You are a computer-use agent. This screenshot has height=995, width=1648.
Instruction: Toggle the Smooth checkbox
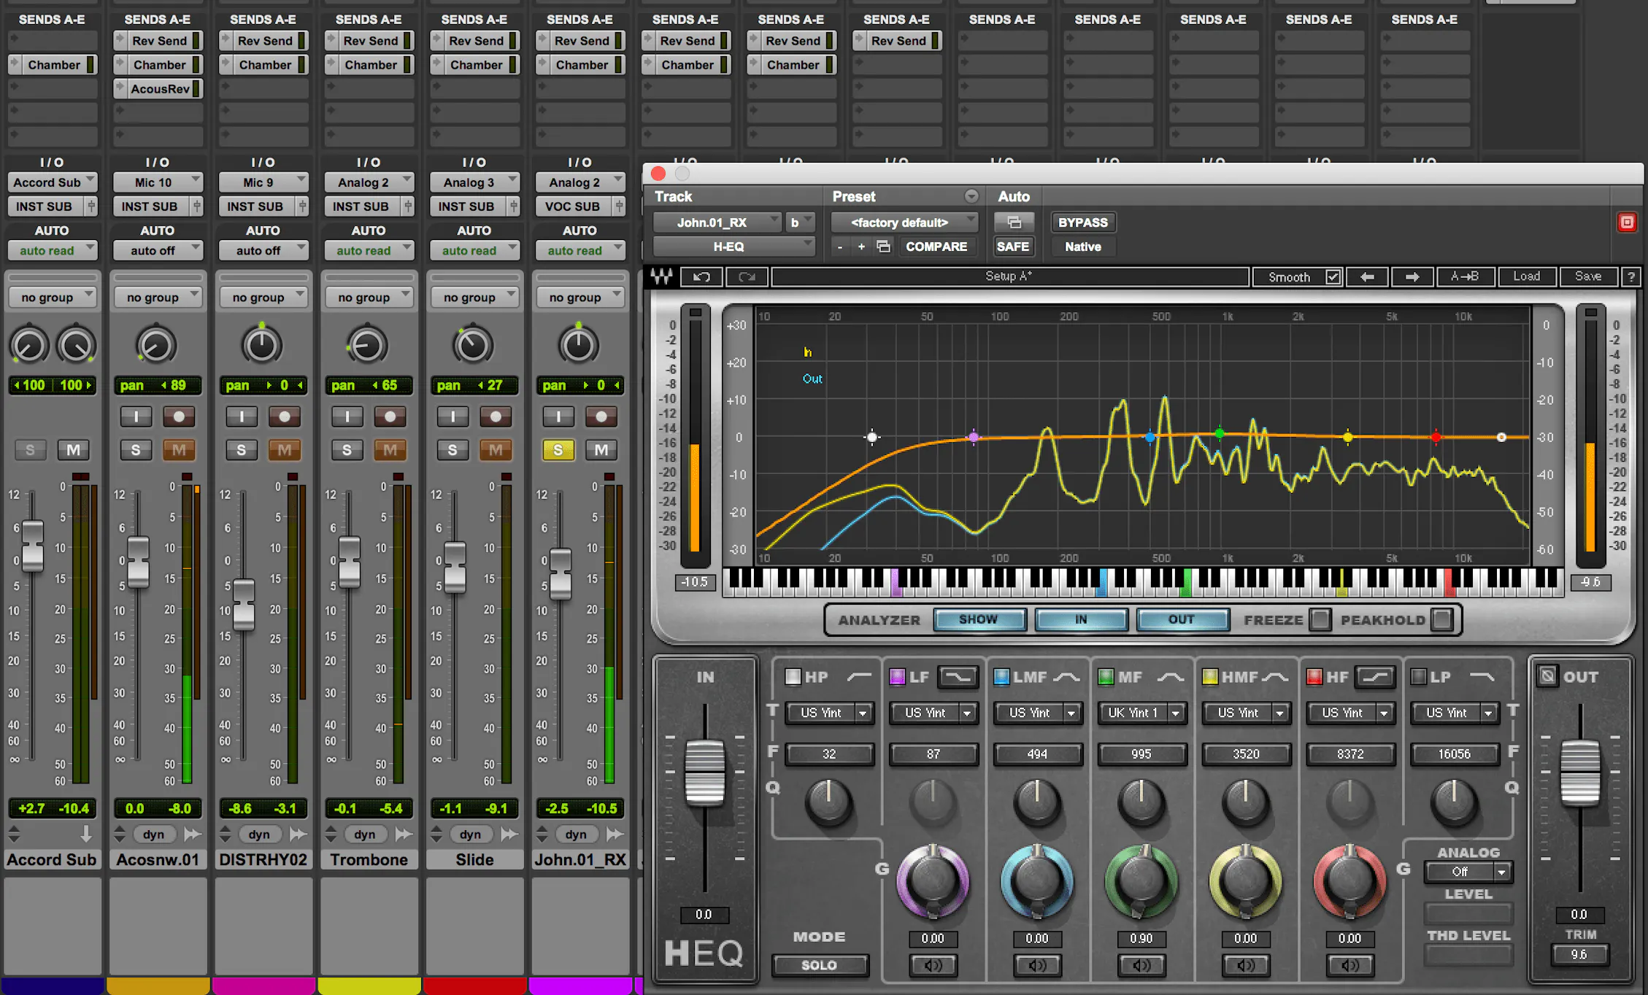click(x=1333, y=277)
